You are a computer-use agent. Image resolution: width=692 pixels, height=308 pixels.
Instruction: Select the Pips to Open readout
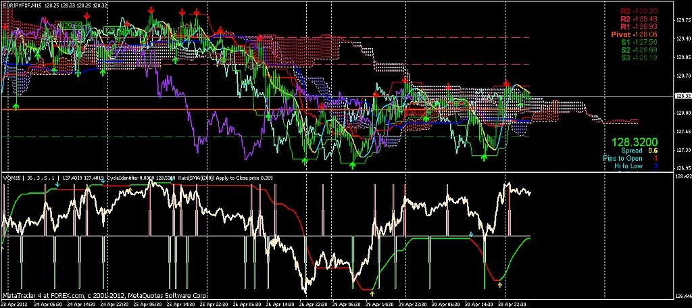pos(631,159)
